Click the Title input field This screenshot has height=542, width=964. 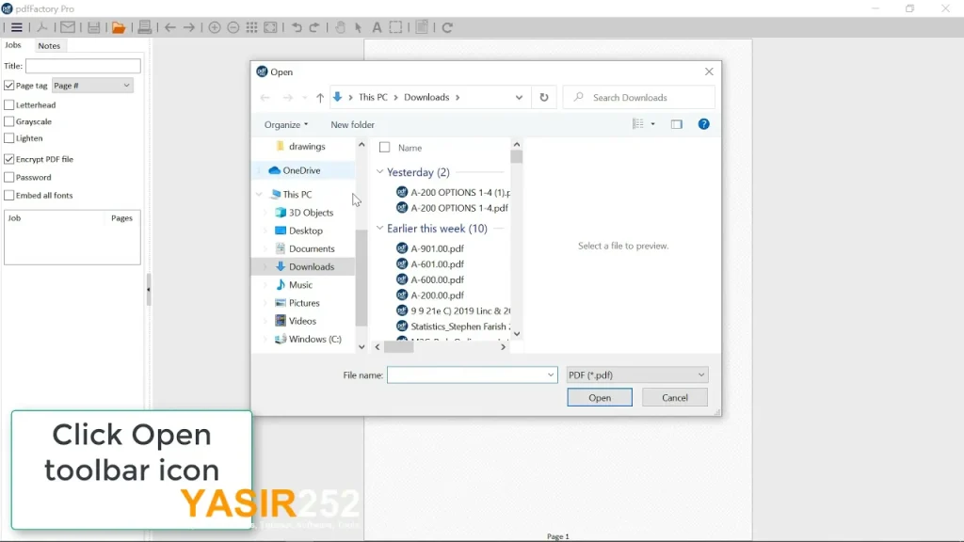83,66
